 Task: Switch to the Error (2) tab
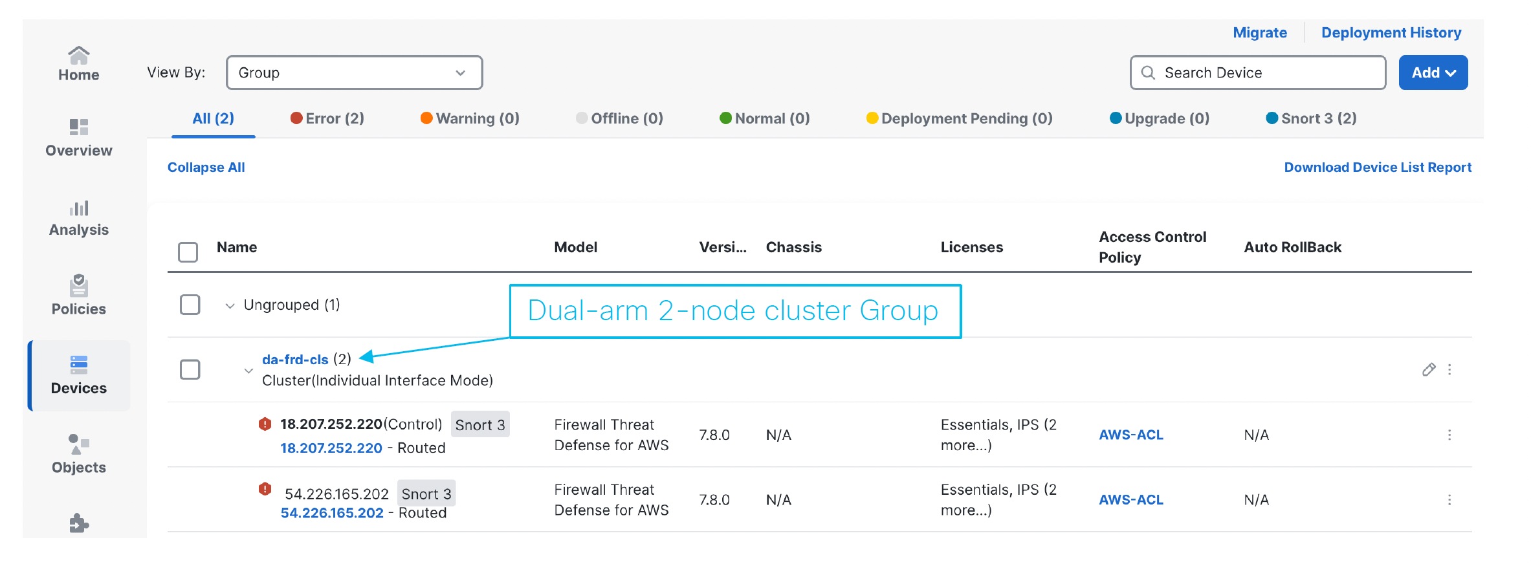[327, 118]
